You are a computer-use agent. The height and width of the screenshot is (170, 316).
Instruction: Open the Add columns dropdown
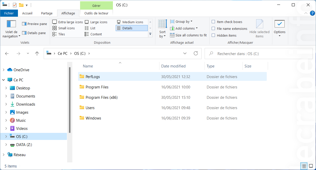click(x=184, y=28)
